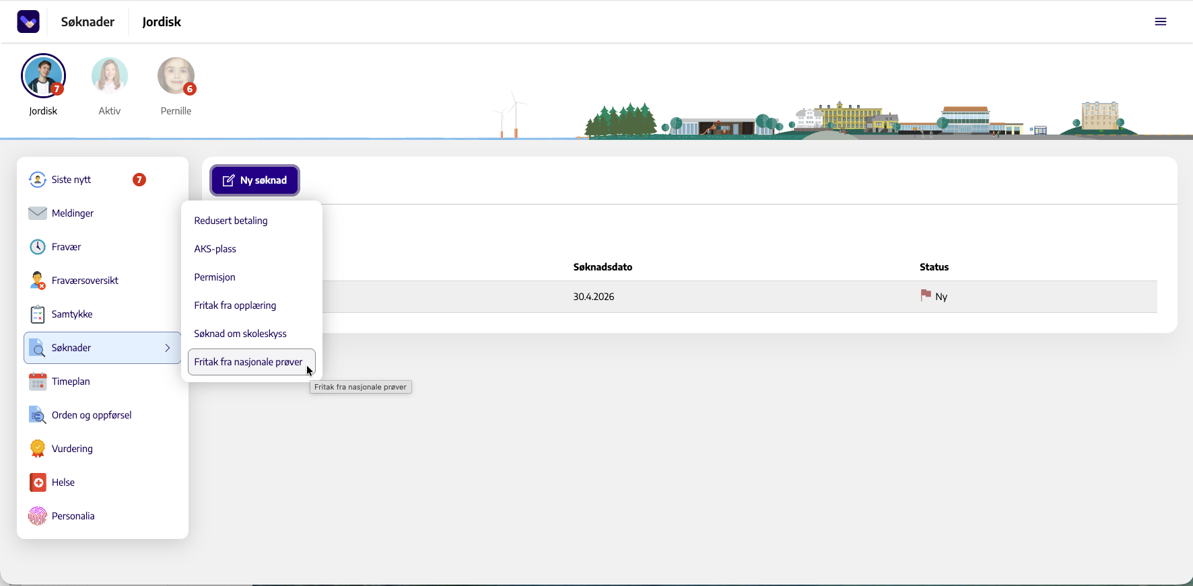
Task: Click the Meldinger envelope icon
Action: tap(38, 213)
